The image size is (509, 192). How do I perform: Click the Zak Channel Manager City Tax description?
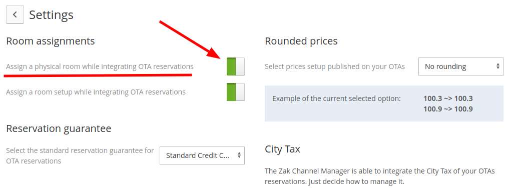tap(380, 176)
